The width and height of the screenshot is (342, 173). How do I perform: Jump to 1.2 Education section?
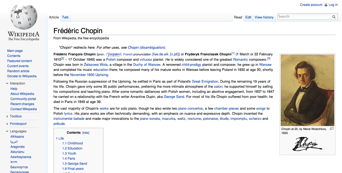click(72, 148)
